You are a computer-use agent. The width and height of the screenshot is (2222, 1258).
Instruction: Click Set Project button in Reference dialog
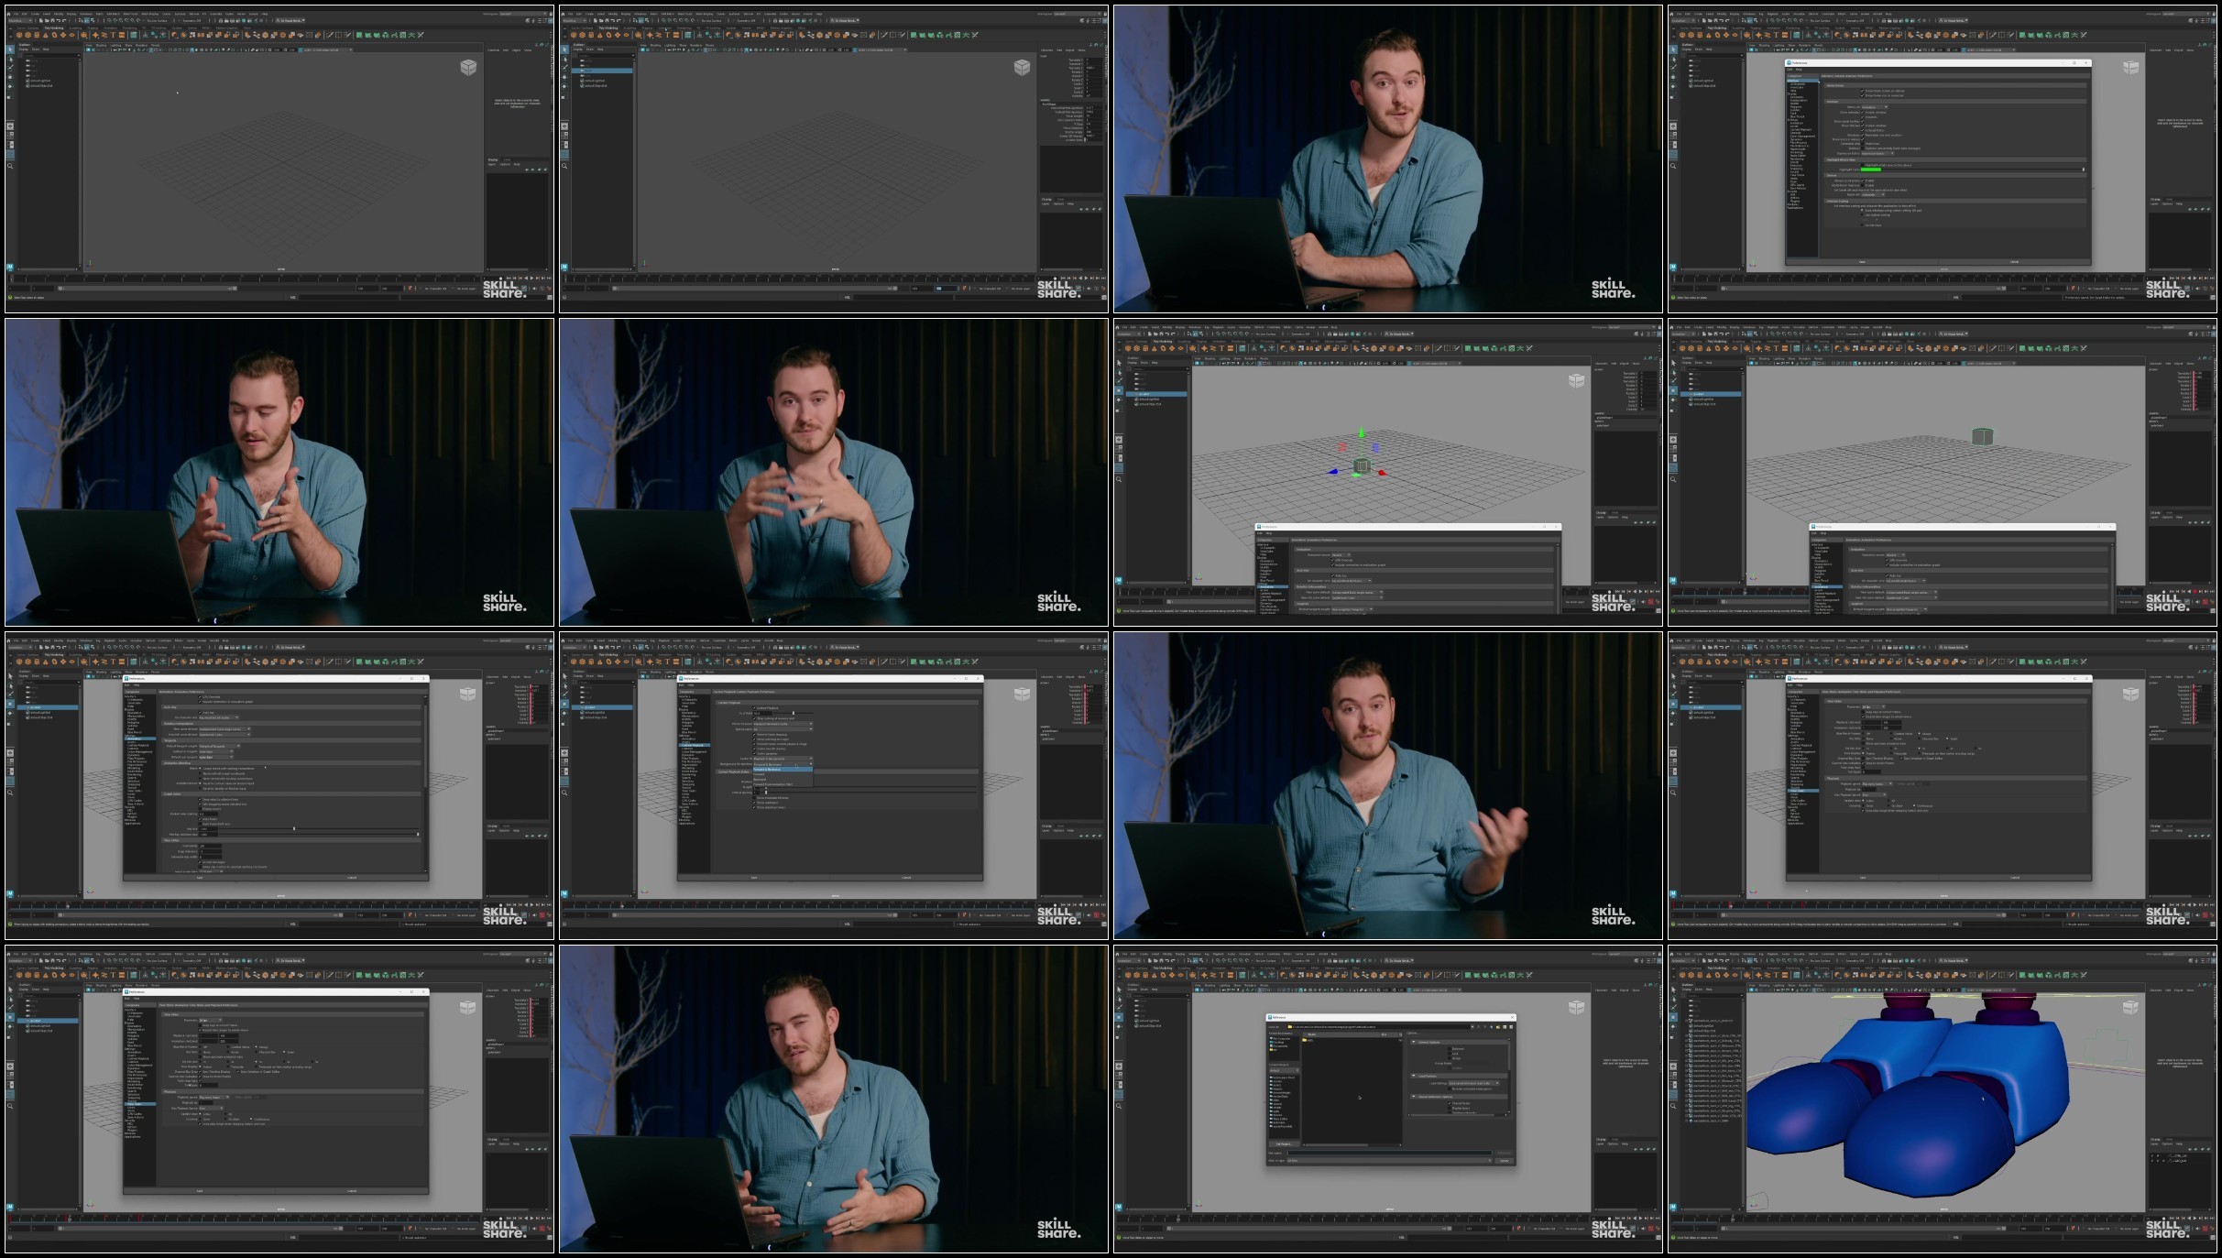click(x=1284, y=1144)
